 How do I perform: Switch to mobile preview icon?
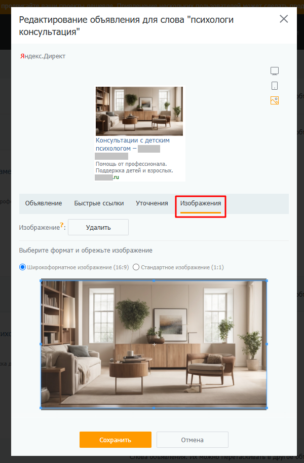coord(275,86)
